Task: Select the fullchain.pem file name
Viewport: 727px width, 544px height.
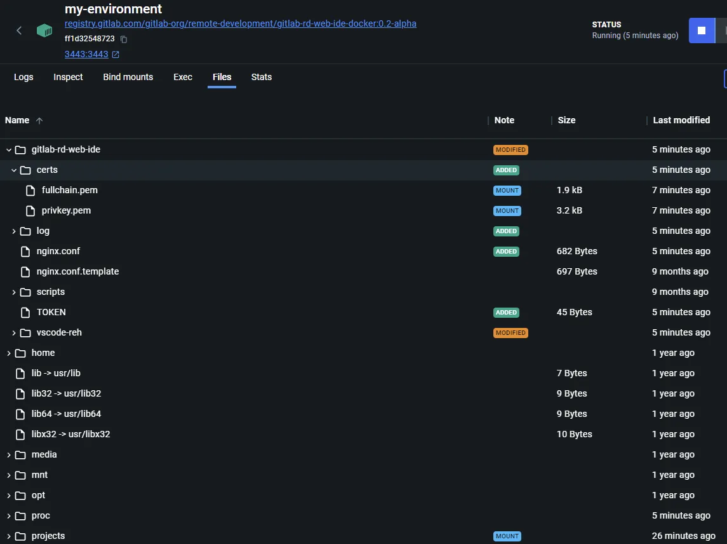Action: click(x=70, y=190)
